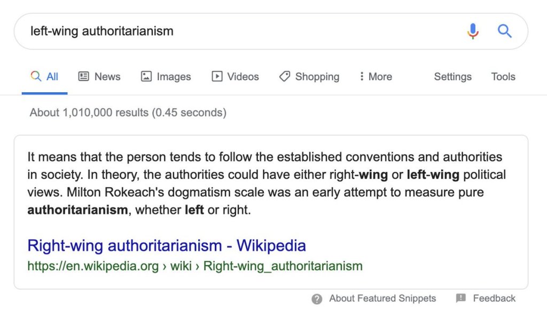Select the All results tab

45,76
